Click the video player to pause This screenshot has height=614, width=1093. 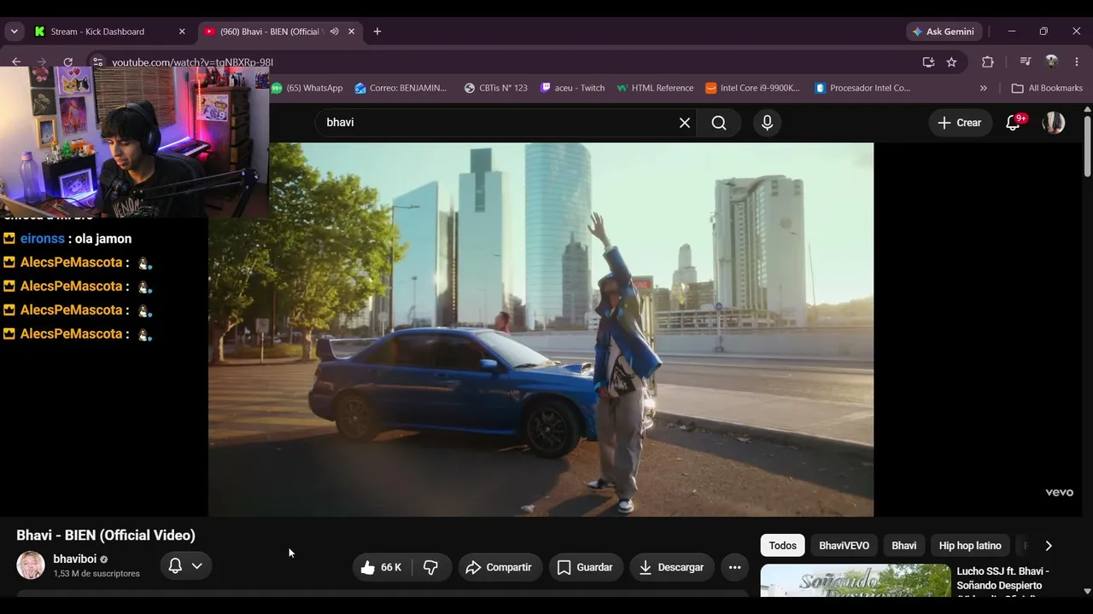click(541, 329)
